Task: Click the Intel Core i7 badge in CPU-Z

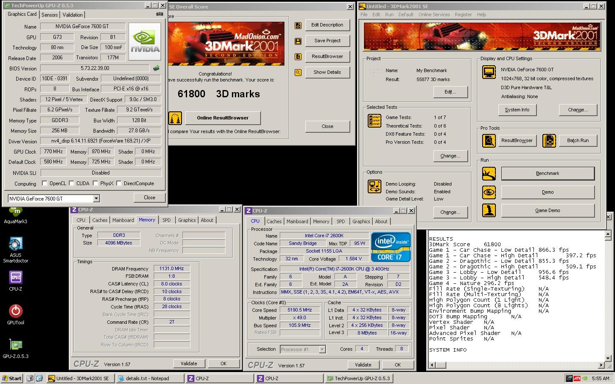Action: 391,247
